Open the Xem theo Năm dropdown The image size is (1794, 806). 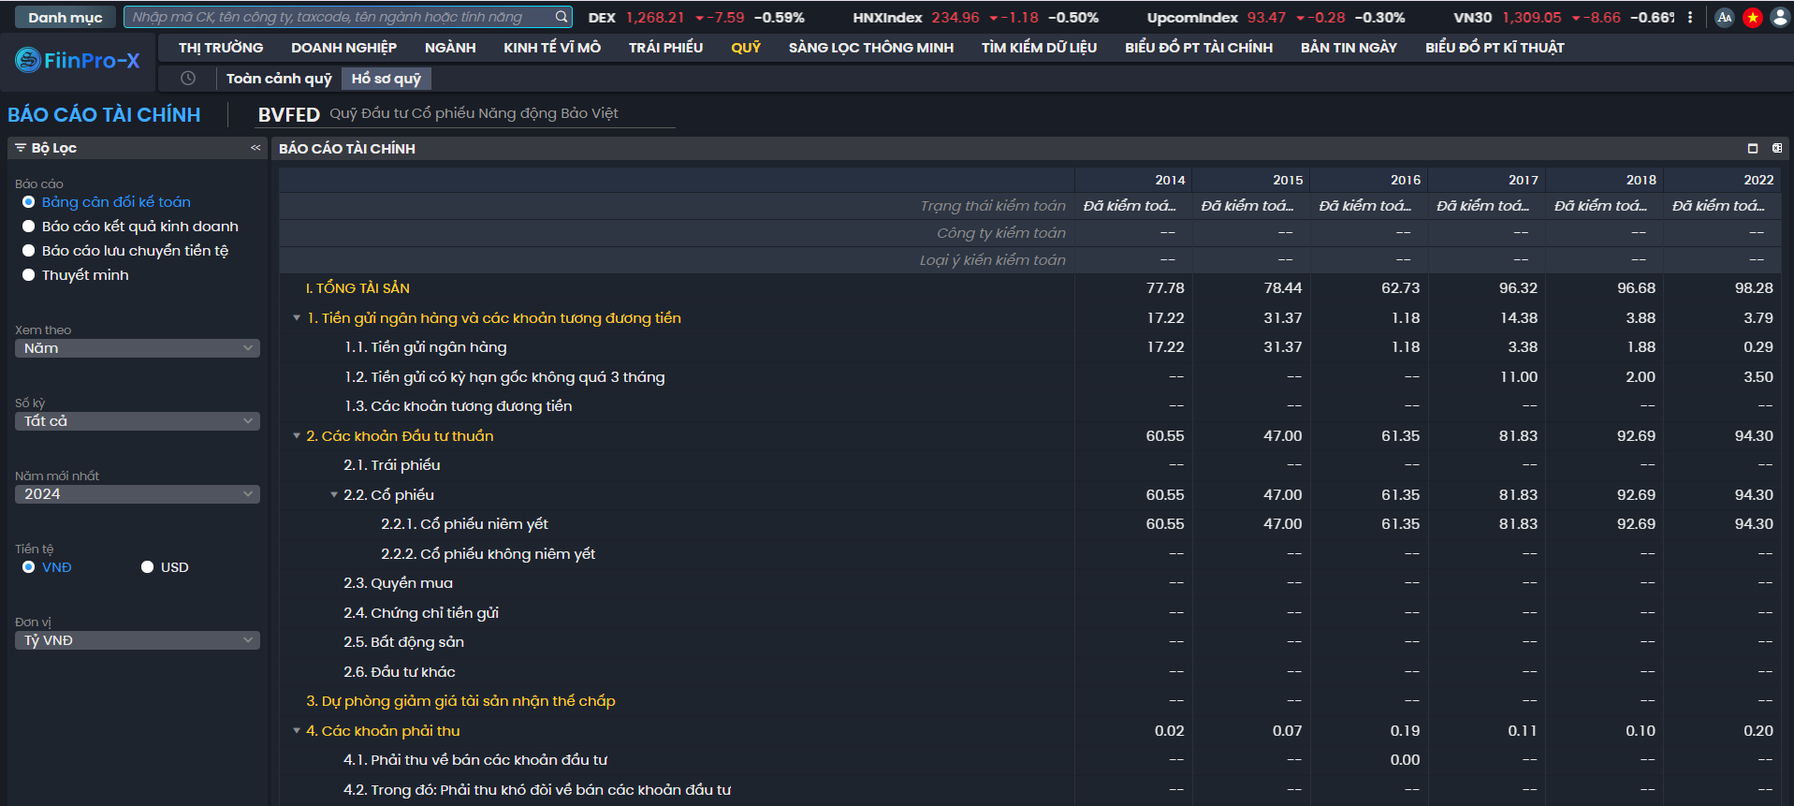[x=138, y=348]
